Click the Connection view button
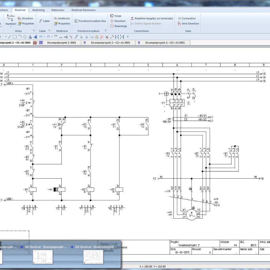The width and height of the screenshot is (270, 270). point(187,18)
